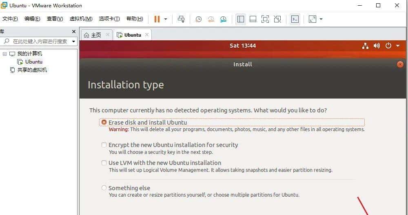Open the Ubuntu system menu arrow
This screenshot has height=215, width=408.
click(x=398, y=46)
